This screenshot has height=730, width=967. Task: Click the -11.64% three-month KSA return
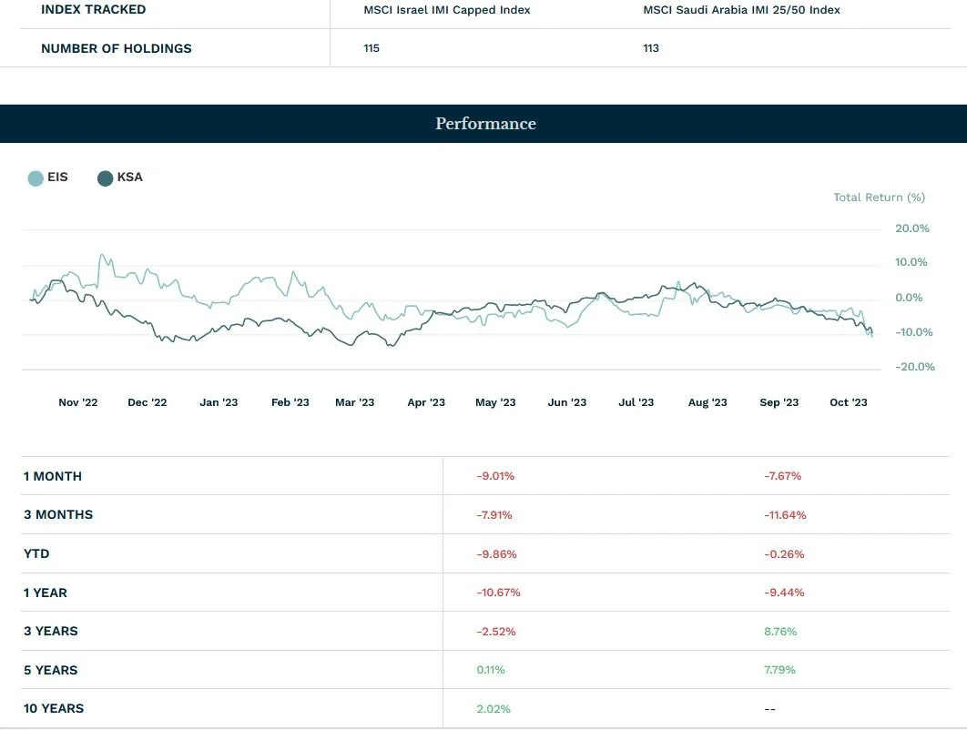[784, 514]
